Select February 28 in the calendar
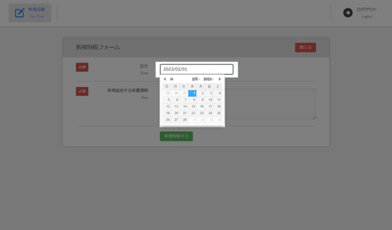The height and width of the screenshot is (230, 392). 185,120
